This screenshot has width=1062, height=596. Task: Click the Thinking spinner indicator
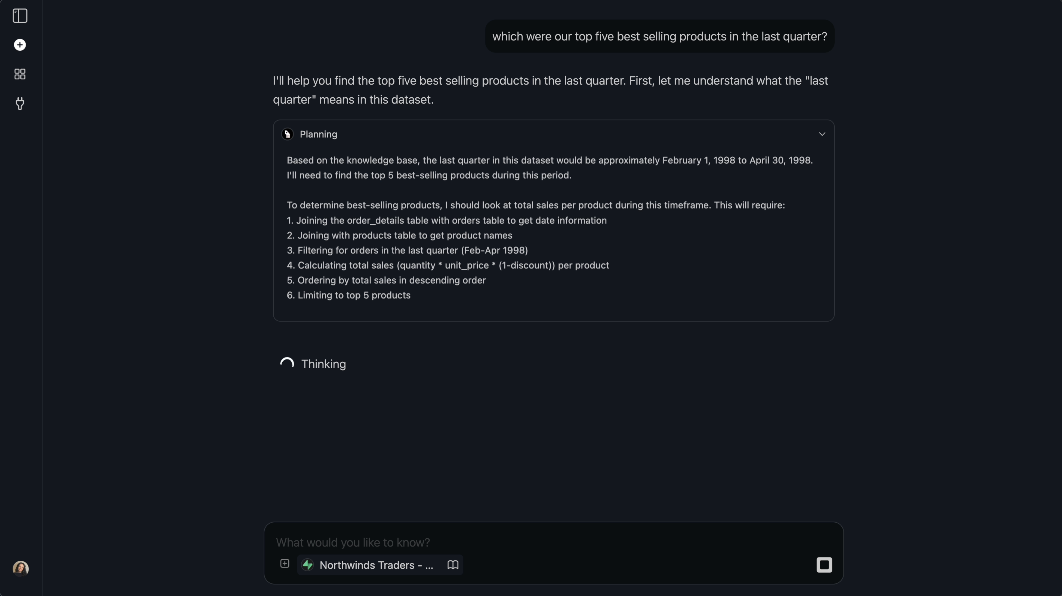coord(287,364)
